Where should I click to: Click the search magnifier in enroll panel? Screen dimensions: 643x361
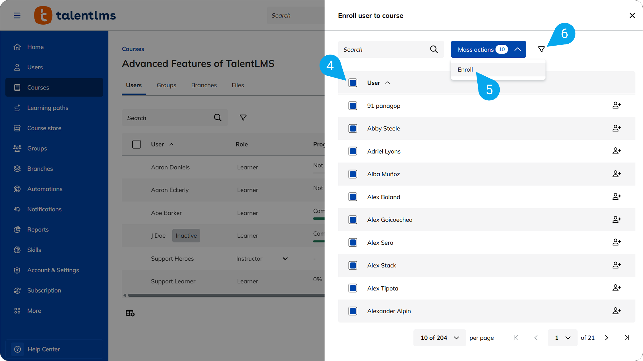point(434,49)
